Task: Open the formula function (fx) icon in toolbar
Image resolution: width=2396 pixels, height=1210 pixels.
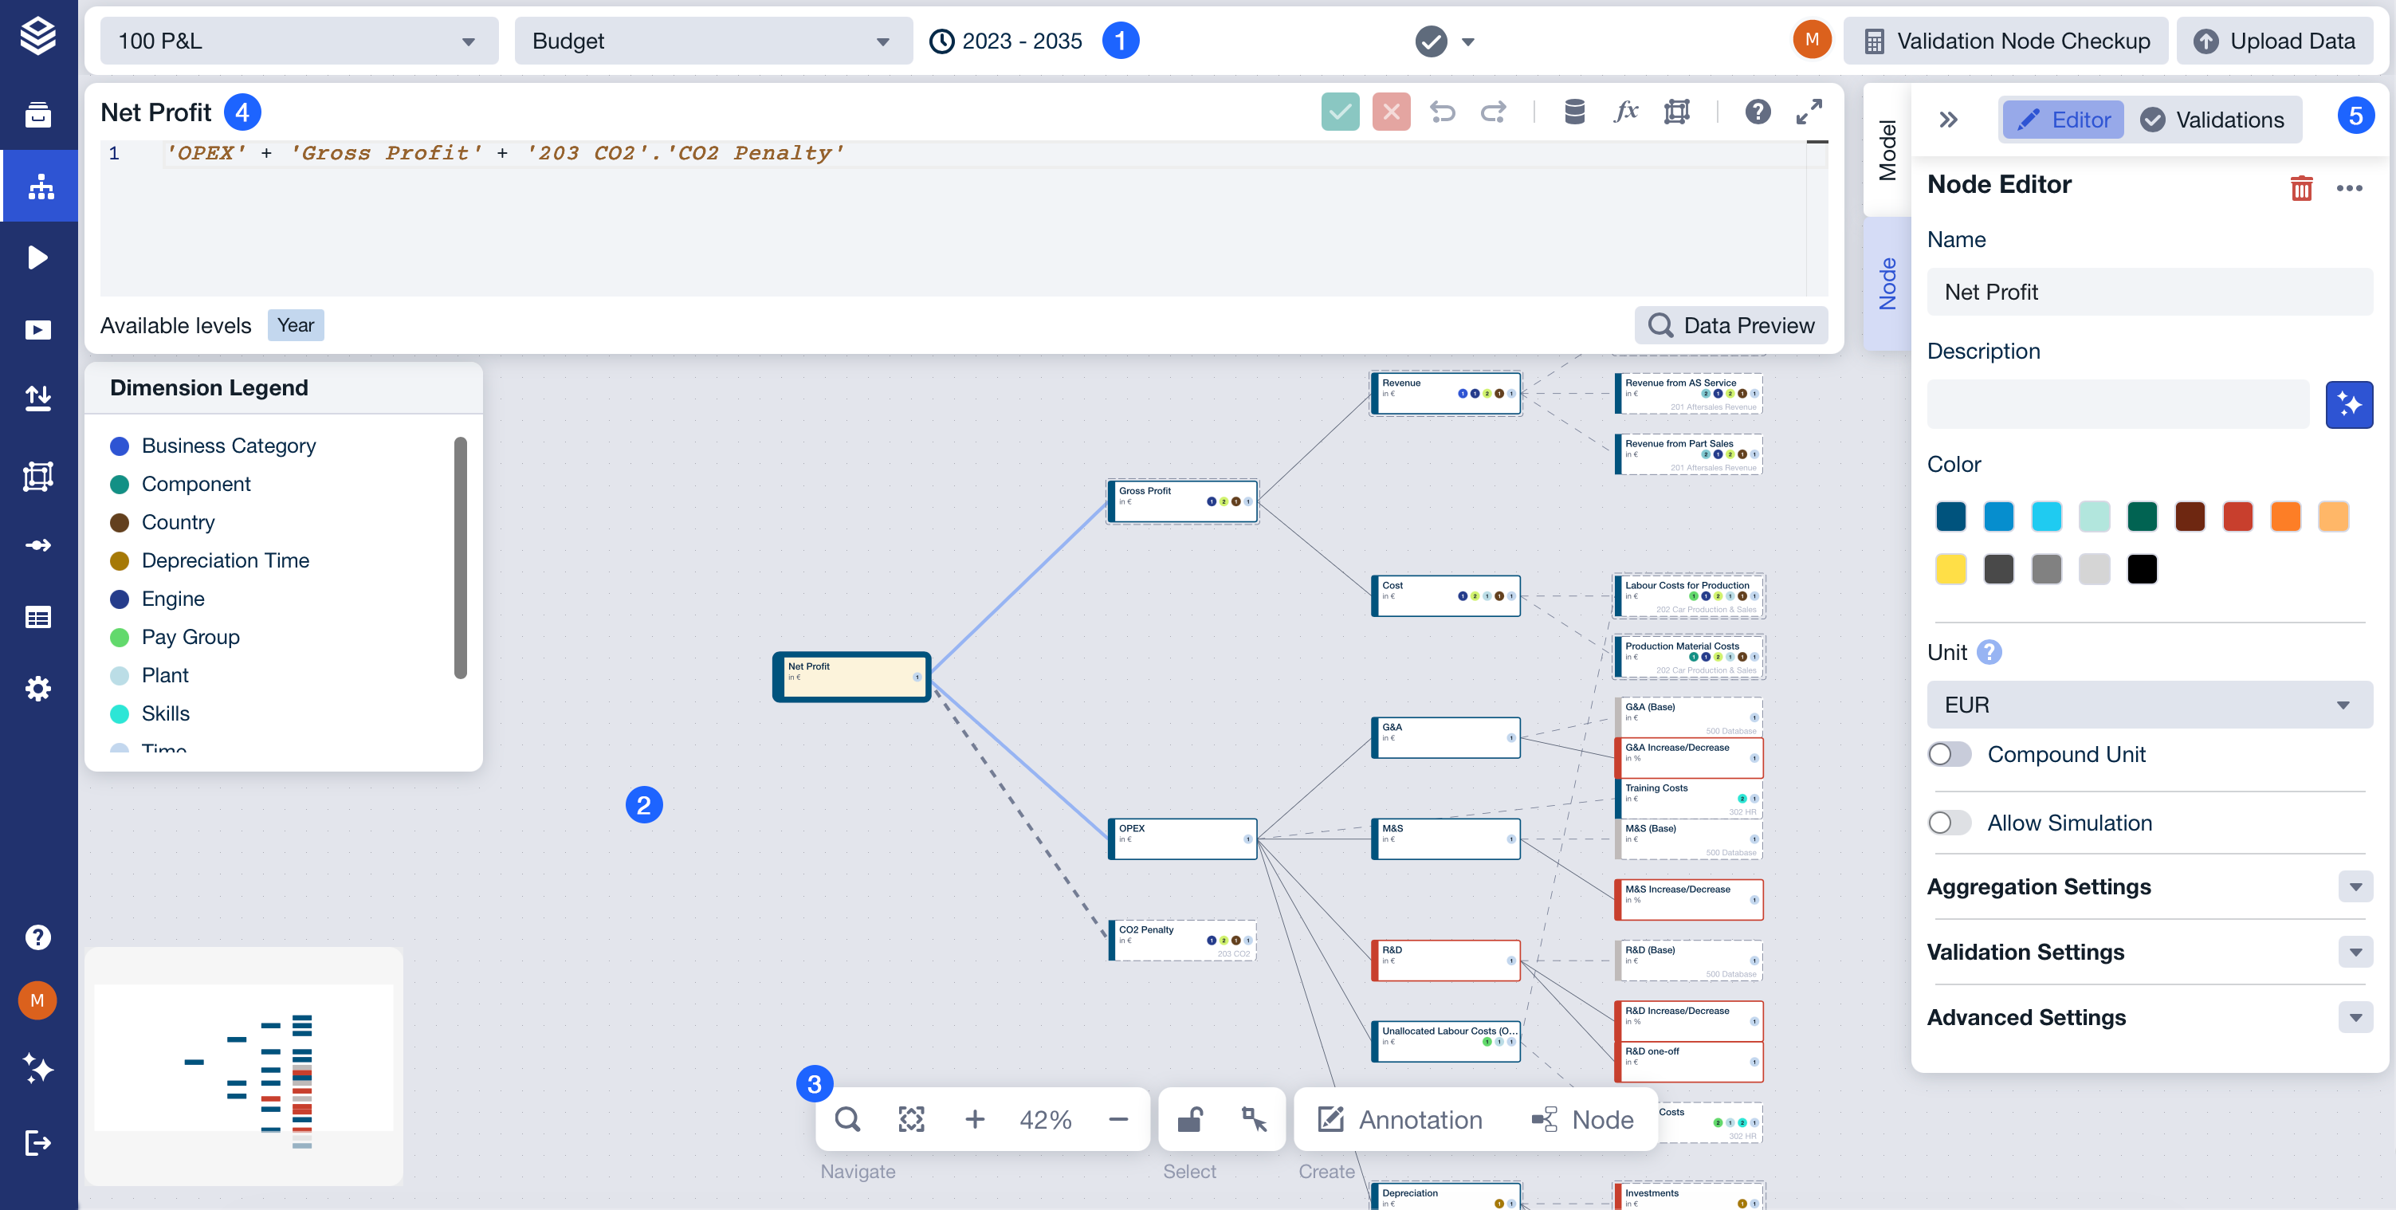Action: coord(1627,112)
